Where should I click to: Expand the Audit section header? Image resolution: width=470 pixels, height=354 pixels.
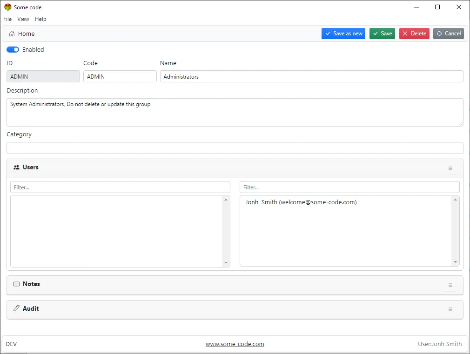click(x=31, y=309)
